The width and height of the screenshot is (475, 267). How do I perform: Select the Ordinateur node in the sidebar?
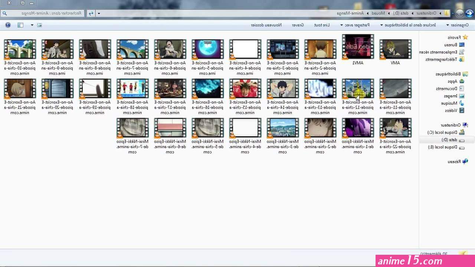pyautogui.click(x=454, y=125)
